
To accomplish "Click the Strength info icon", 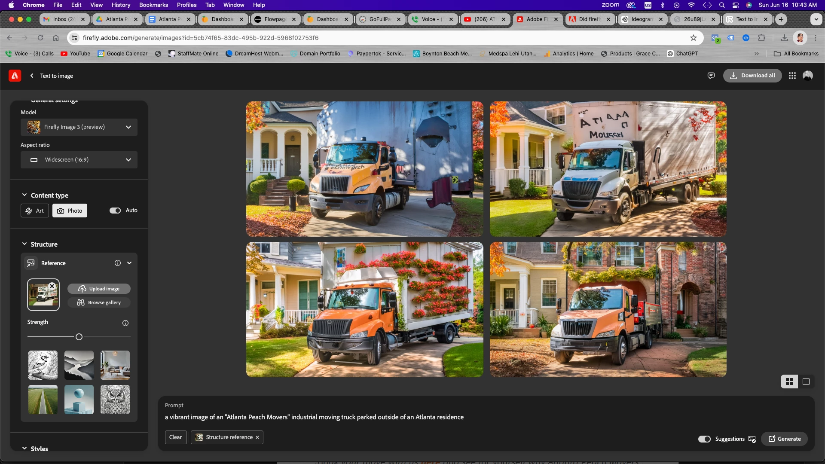I will [x=125, y=323].
